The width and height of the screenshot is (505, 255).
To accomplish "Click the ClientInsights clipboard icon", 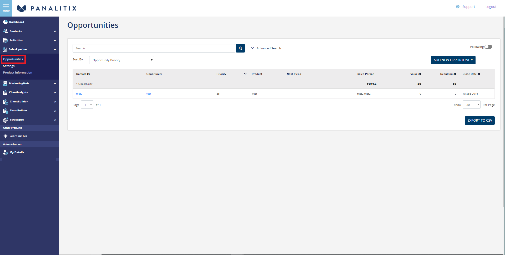I will (x=5, y=92).
